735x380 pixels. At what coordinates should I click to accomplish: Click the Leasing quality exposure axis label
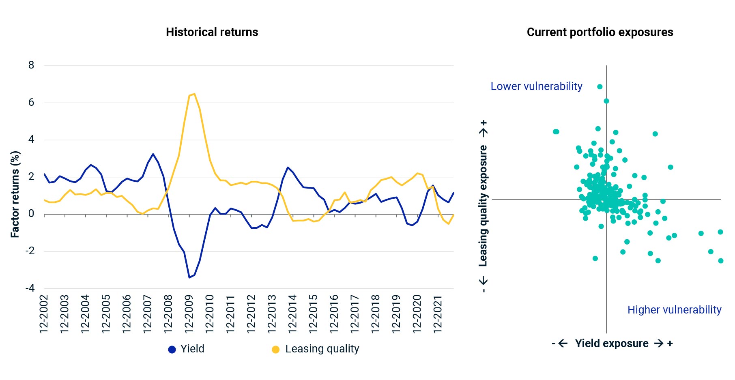tap(483, 206)
